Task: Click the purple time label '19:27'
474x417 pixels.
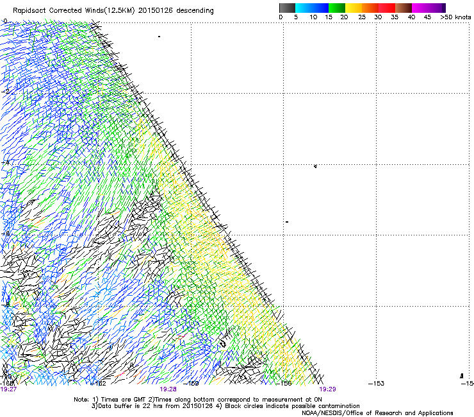Action: [x=8, y=389]
